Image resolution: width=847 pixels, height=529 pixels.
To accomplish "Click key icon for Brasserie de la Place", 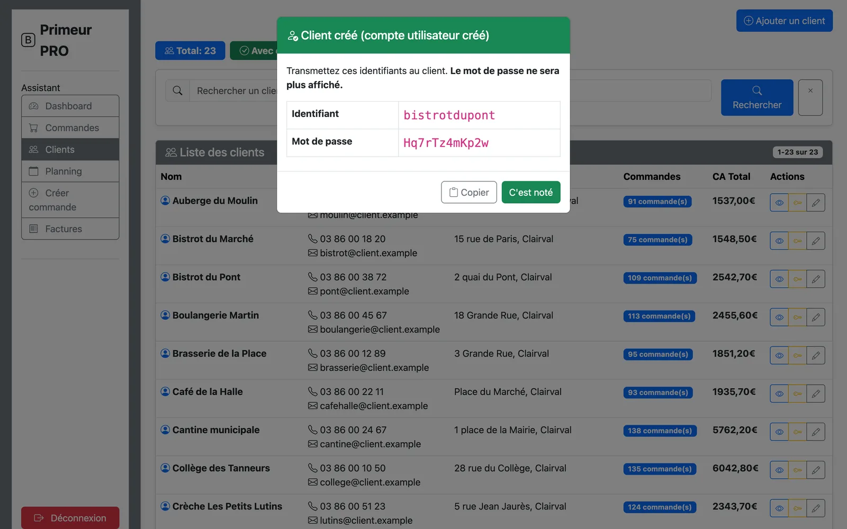I will tap(797, 355).
